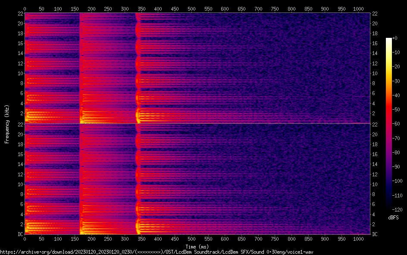Click the "Time (ms)" axis title
This screenshot has width=407, height=255.
(197, 246)
